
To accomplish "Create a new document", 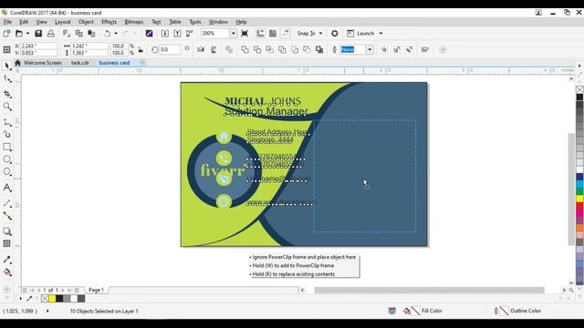I will 6,34.
